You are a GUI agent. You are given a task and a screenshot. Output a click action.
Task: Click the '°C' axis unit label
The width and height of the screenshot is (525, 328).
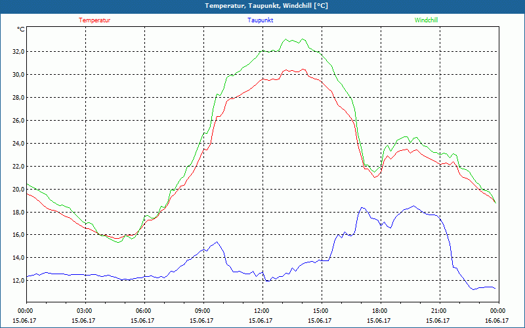tap(21, 30)
